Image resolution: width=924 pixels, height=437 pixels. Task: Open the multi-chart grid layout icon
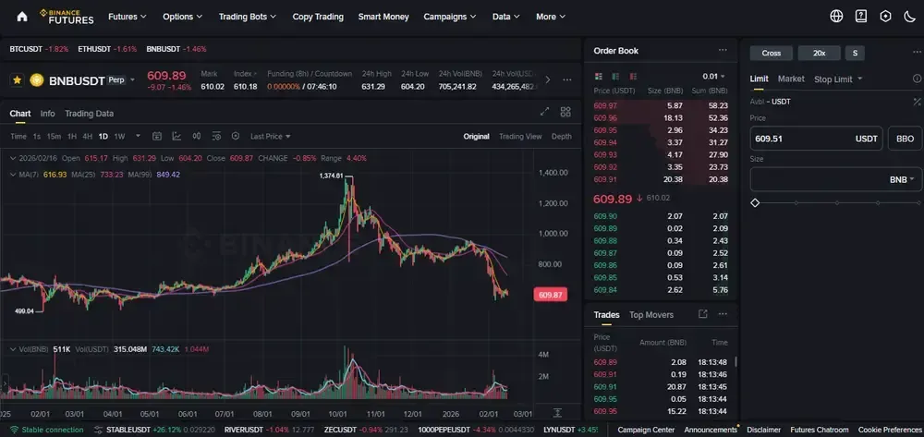tap(565, 112)
